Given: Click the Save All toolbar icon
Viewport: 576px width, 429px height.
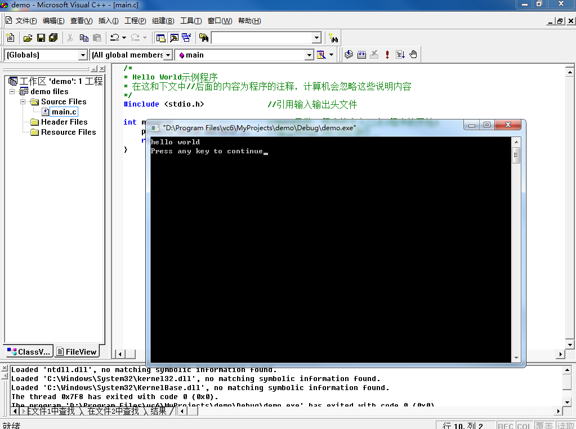Looking at the screenshot, I should tap(53, 38).
